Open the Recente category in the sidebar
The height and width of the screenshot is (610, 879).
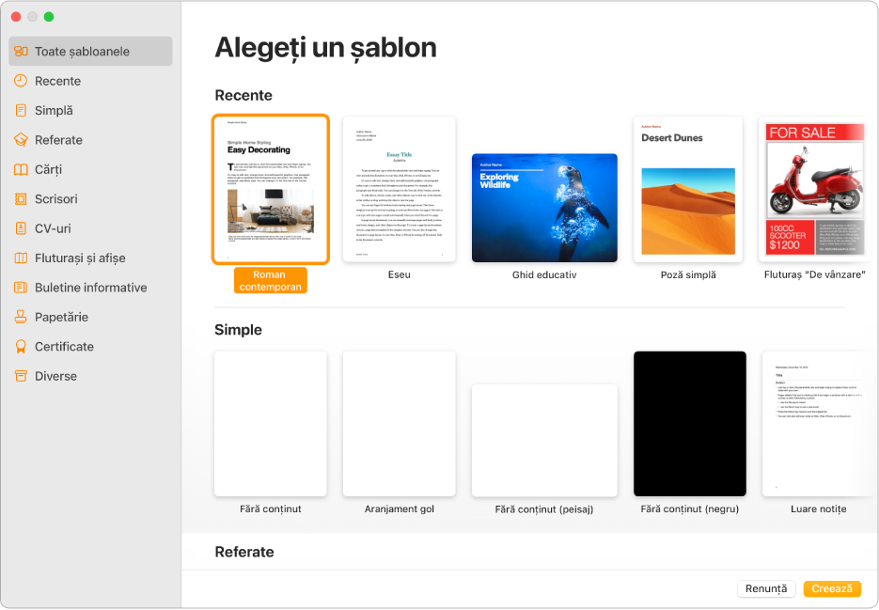point(91,81)
